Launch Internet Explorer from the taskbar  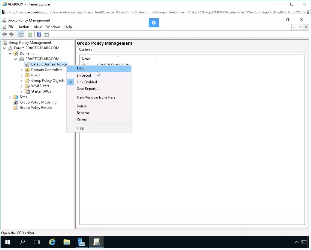[52, 242]
